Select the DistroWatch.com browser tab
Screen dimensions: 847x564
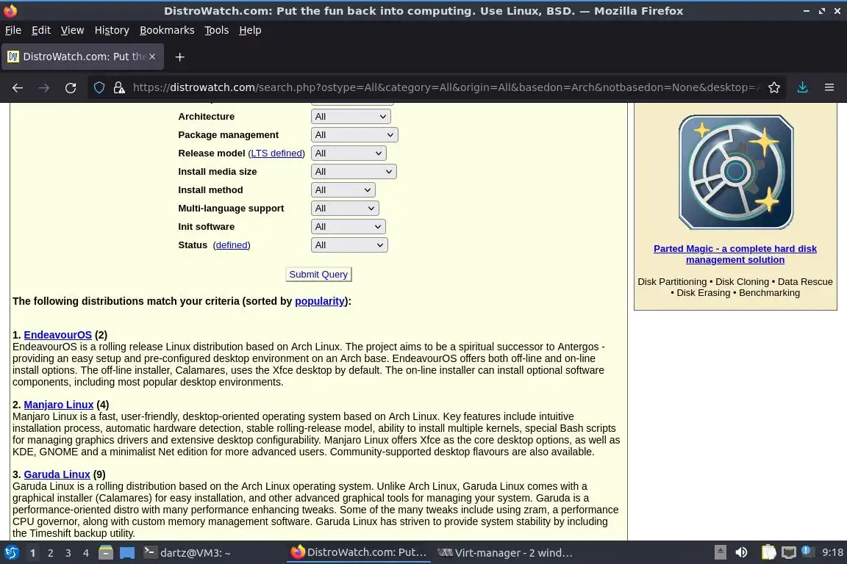82,57
